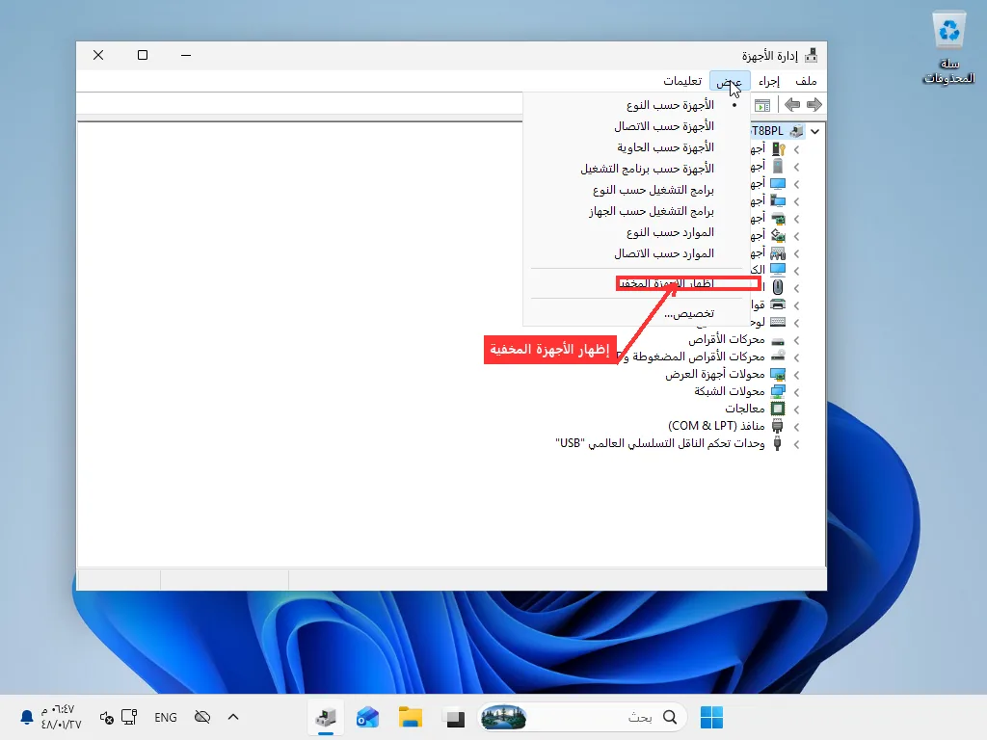Click the properties pane toolbar icon

pyautogui.click(x=762, y=105)
